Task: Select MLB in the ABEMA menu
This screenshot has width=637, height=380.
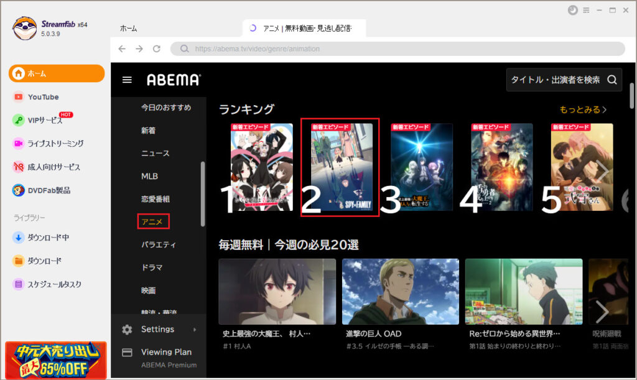Action: [149, 176]
